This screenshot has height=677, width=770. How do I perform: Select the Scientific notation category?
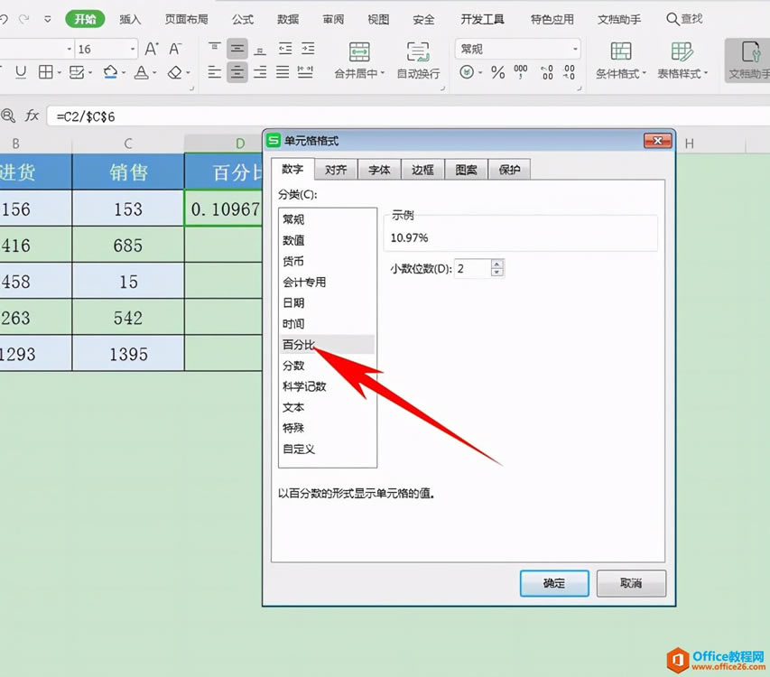tap(327, 386)
